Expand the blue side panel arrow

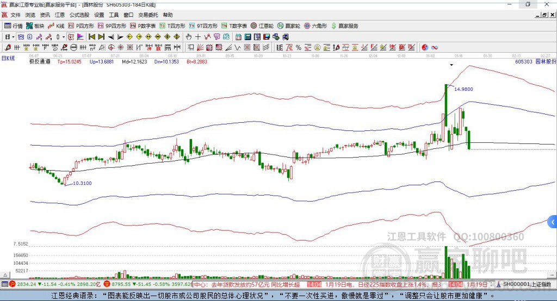tap(553, 222)
